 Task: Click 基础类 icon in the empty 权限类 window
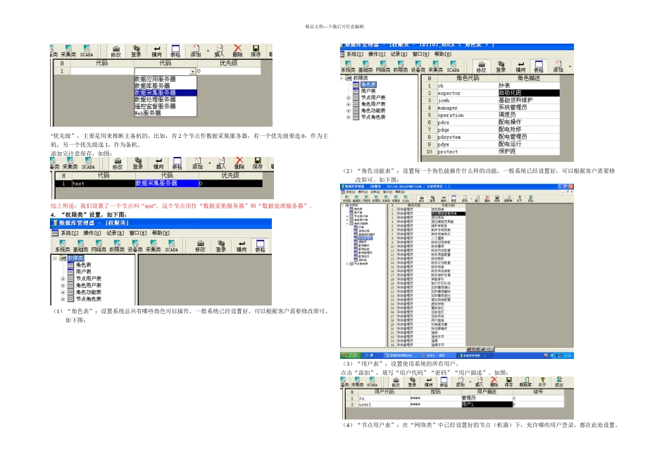(81, 246)
